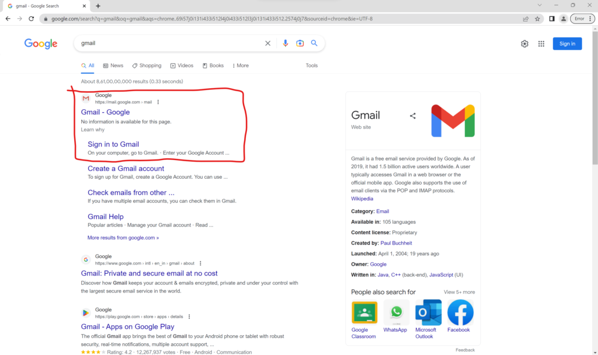Open the Tools options
The width and height of the screenshot is (598, 355).
pos(312,65)
